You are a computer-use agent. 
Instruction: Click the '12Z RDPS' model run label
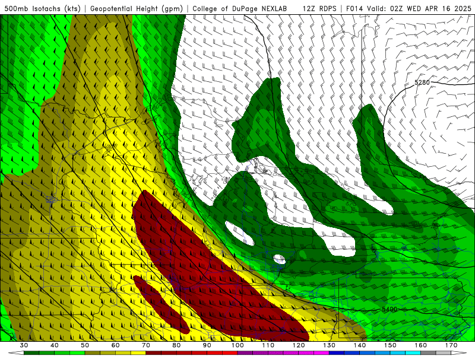click(319, 9)
